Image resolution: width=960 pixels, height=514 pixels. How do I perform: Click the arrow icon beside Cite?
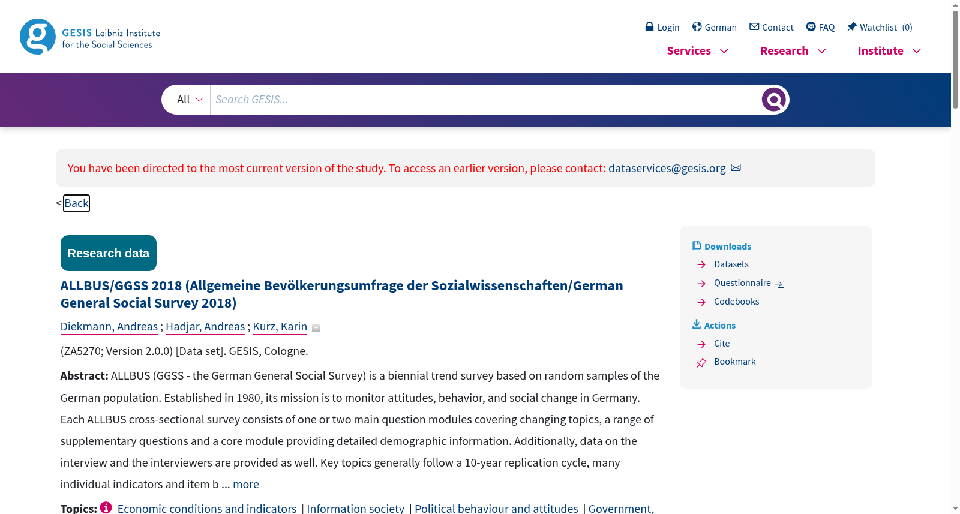pyautogui.click(x=701, y=344)
